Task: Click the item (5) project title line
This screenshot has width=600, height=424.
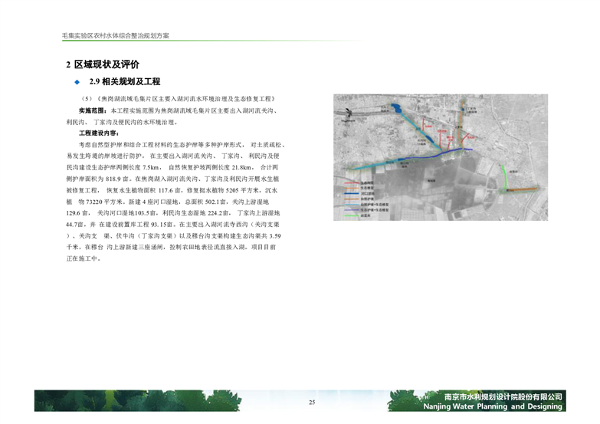Action: point(176,100)
